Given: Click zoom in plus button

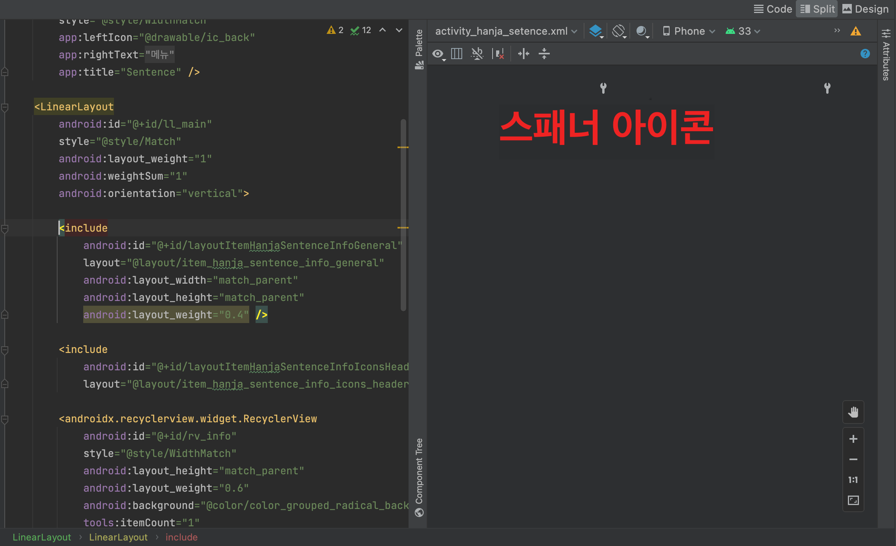Looking at the screenshot, I should click(x=853, y=439).
